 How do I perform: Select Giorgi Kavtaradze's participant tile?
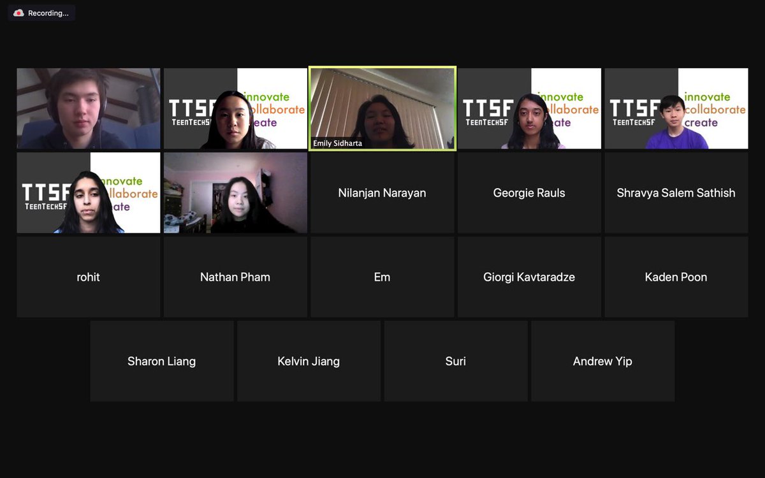click(529, 277)
